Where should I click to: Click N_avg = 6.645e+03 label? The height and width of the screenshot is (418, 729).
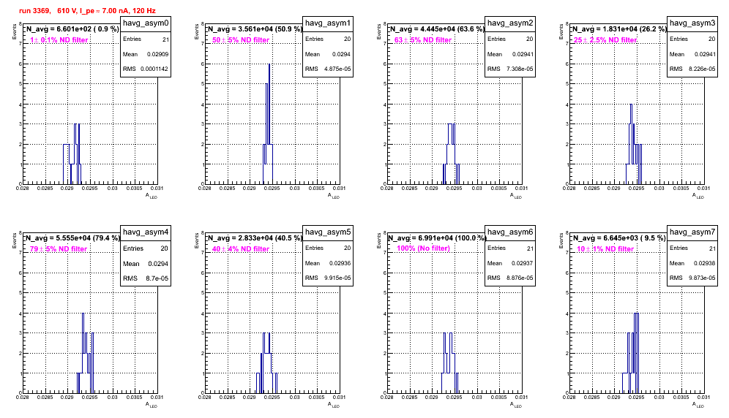coord(618,237)
